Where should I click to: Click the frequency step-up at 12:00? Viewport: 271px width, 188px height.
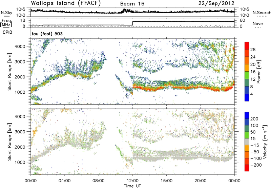point(132,23)
